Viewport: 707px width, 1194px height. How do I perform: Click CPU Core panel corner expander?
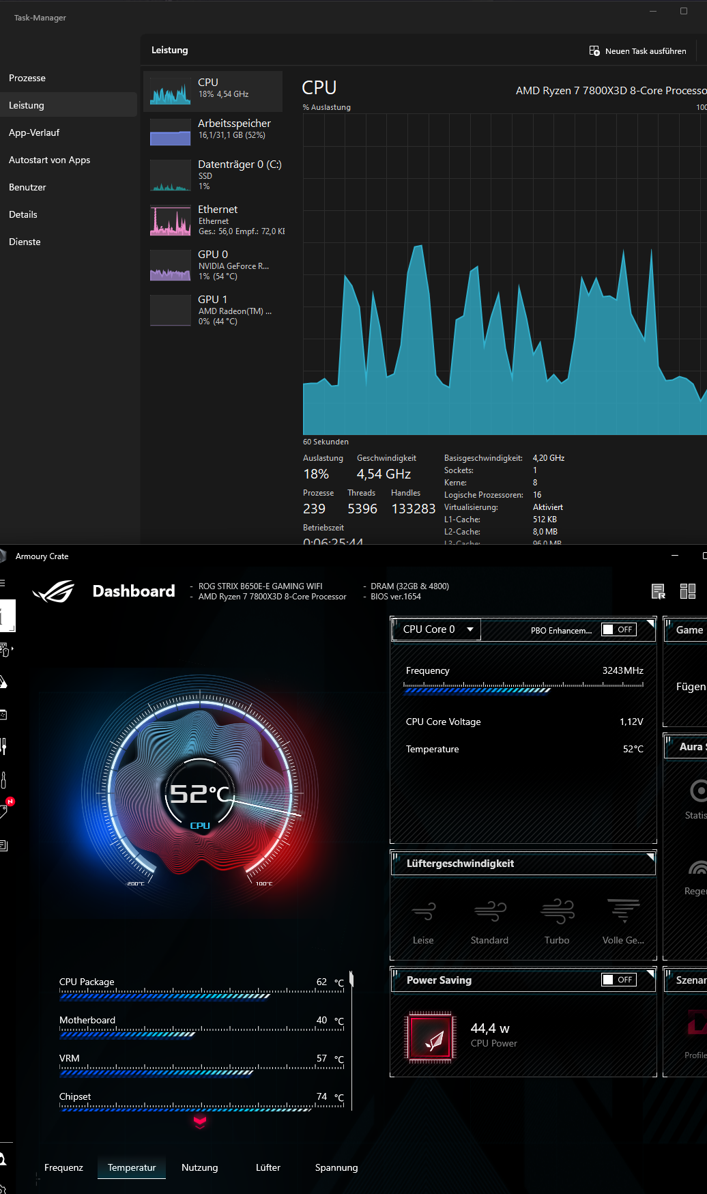pyautogui.click(x=650, y=623)
